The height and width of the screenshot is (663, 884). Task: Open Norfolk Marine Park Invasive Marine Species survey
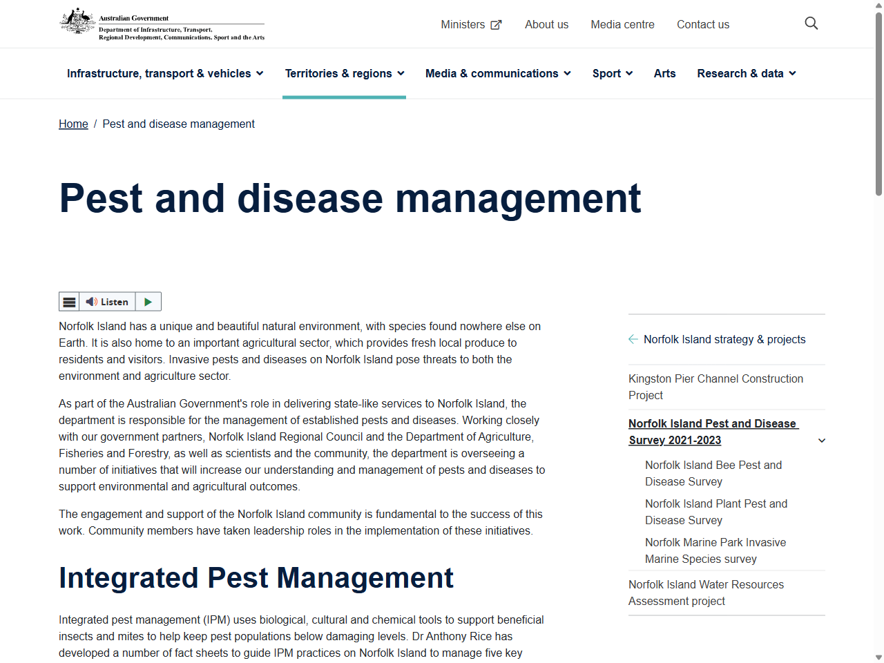[x=715, y=550]
